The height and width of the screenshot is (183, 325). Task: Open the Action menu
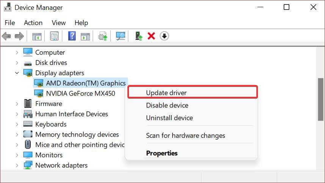click(33, 23)
